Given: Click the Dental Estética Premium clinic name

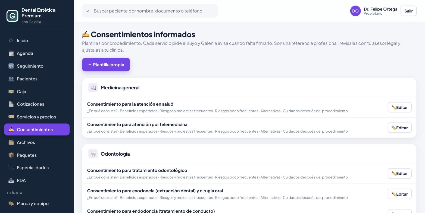Looking at the screenshot, I should [x=38, y=13].
